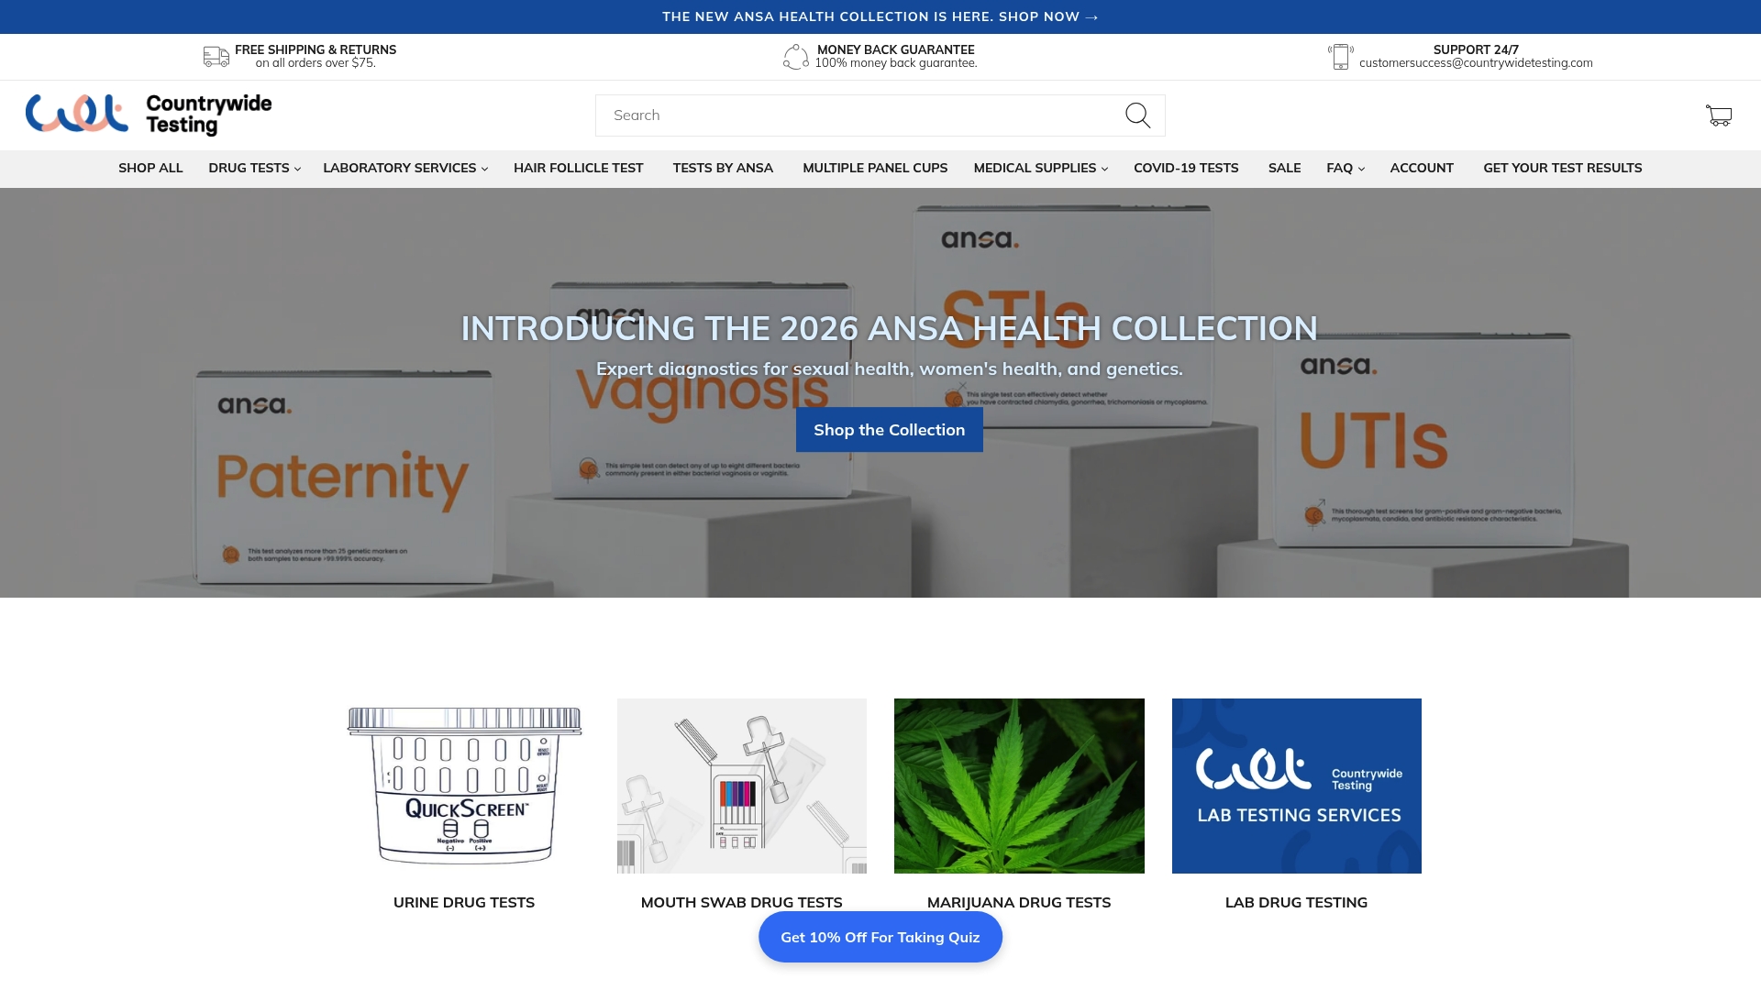
Task: Expand the Laboratory Services dropdown
Action: click(x=405, y=169)
